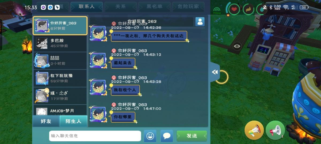
Task: Click the 发送 send button
Action: pyautogui.click(x=192, y=136)
